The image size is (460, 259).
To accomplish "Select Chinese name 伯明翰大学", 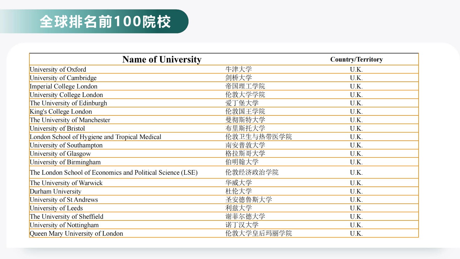I will 242,162.
